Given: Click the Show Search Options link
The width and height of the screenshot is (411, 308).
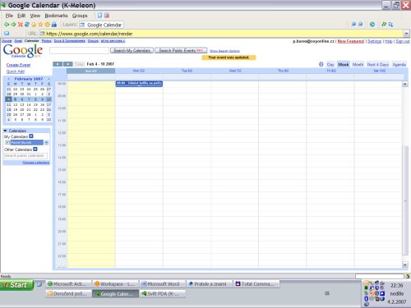Looking at the screenshot, I should [x=224, y=51].
